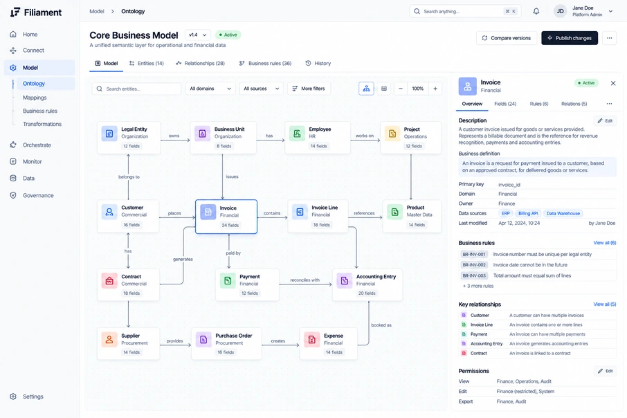
Task: Zoom in with the plus button
Action: click(435, 89)
